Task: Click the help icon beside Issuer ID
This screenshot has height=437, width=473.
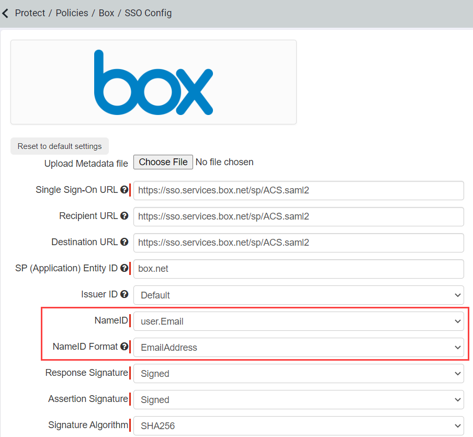Action: 125,294
